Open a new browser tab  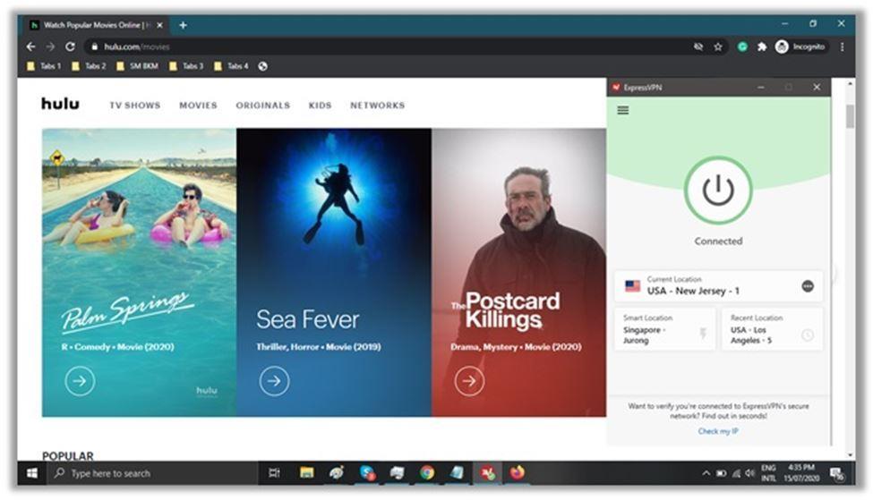coord(183,25)
